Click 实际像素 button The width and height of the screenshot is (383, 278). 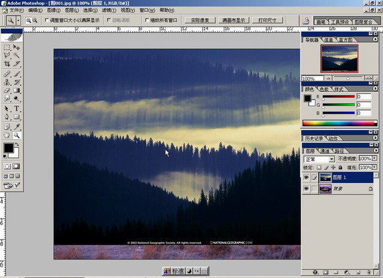pos(200,20)
